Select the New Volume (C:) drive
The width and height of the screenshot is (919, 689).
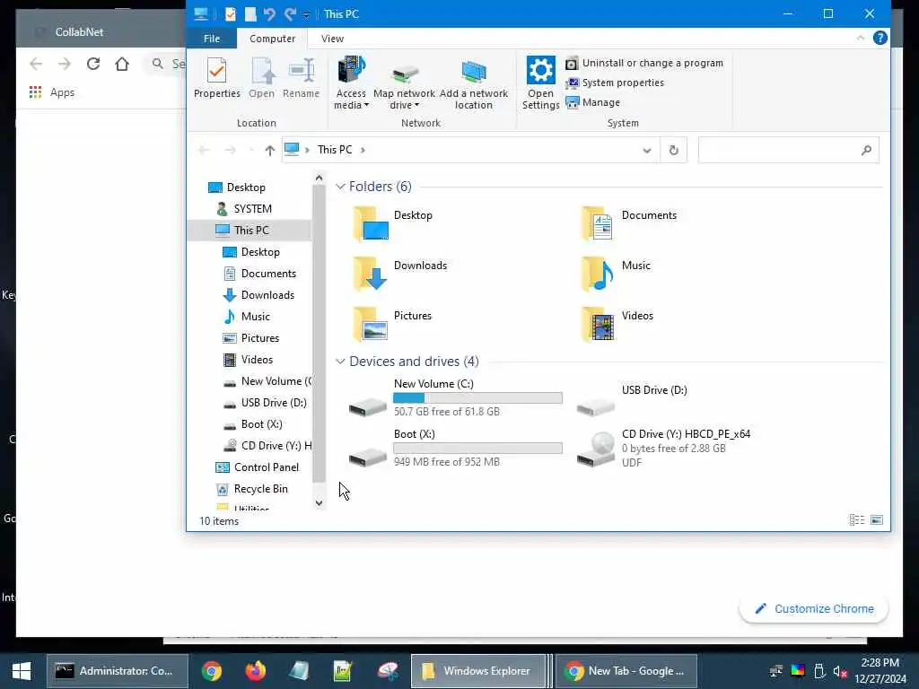[455, 397]
